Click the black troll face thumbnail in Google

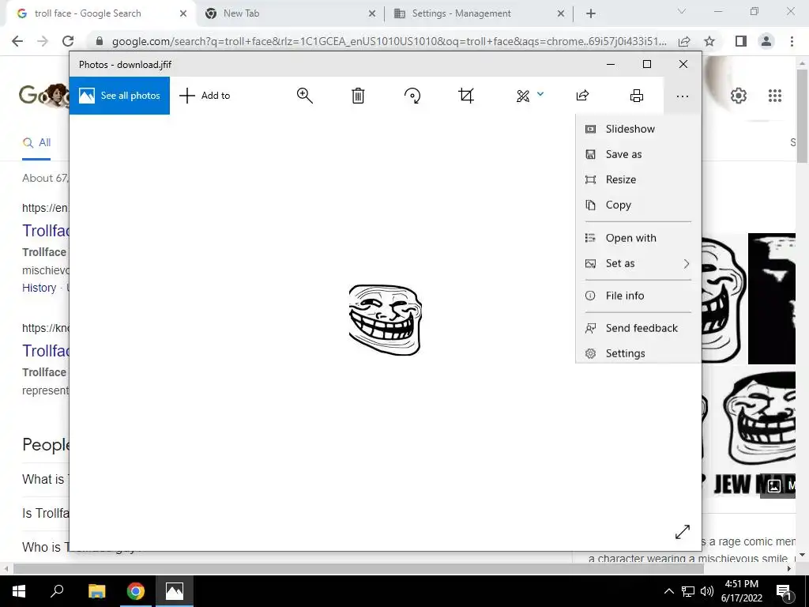pos(771,298)
